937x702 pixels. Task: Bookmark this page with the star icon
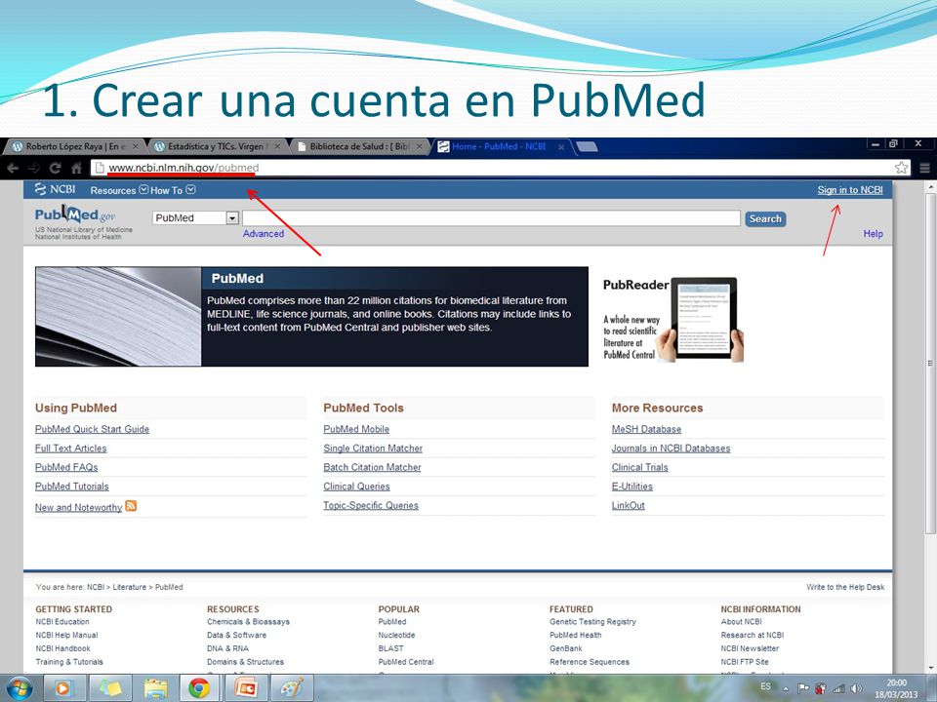pyautogui.click(x=901, y=168)
